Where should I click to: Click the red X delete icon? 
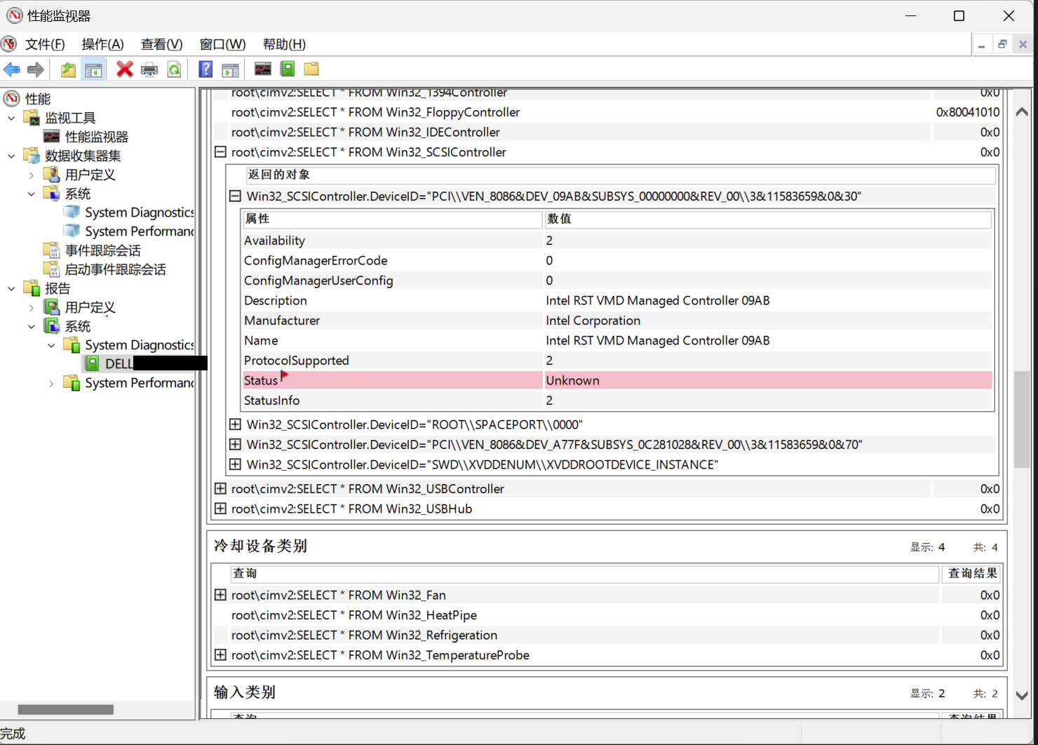pos(125,69)
